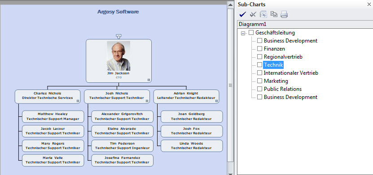This screenshot has height=175, width=373.
Task: Collapse Charles Nichols subtree via corner icon
Action: point(78,101)
